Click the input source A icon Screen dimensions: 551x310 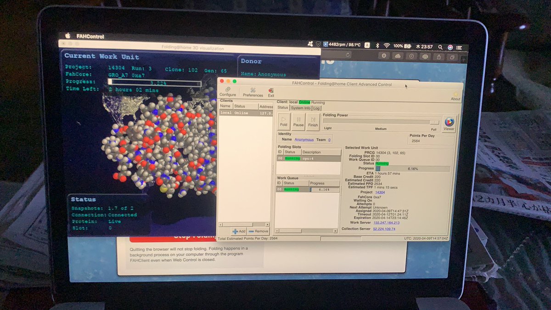[x=367, y=45]
